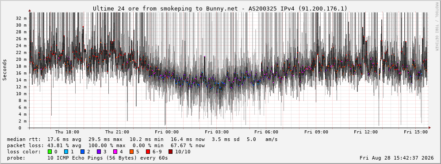Image resolution: width=441 pixels, height=164 pixels.
Task: Click the timestamp Fri Aug 28 15:42:37 2026
Action: 397,158
